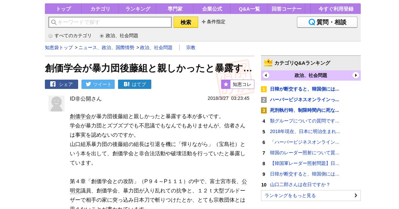Expand 条件指定 search options
399x209 pixels.
(x=213, y=22)
